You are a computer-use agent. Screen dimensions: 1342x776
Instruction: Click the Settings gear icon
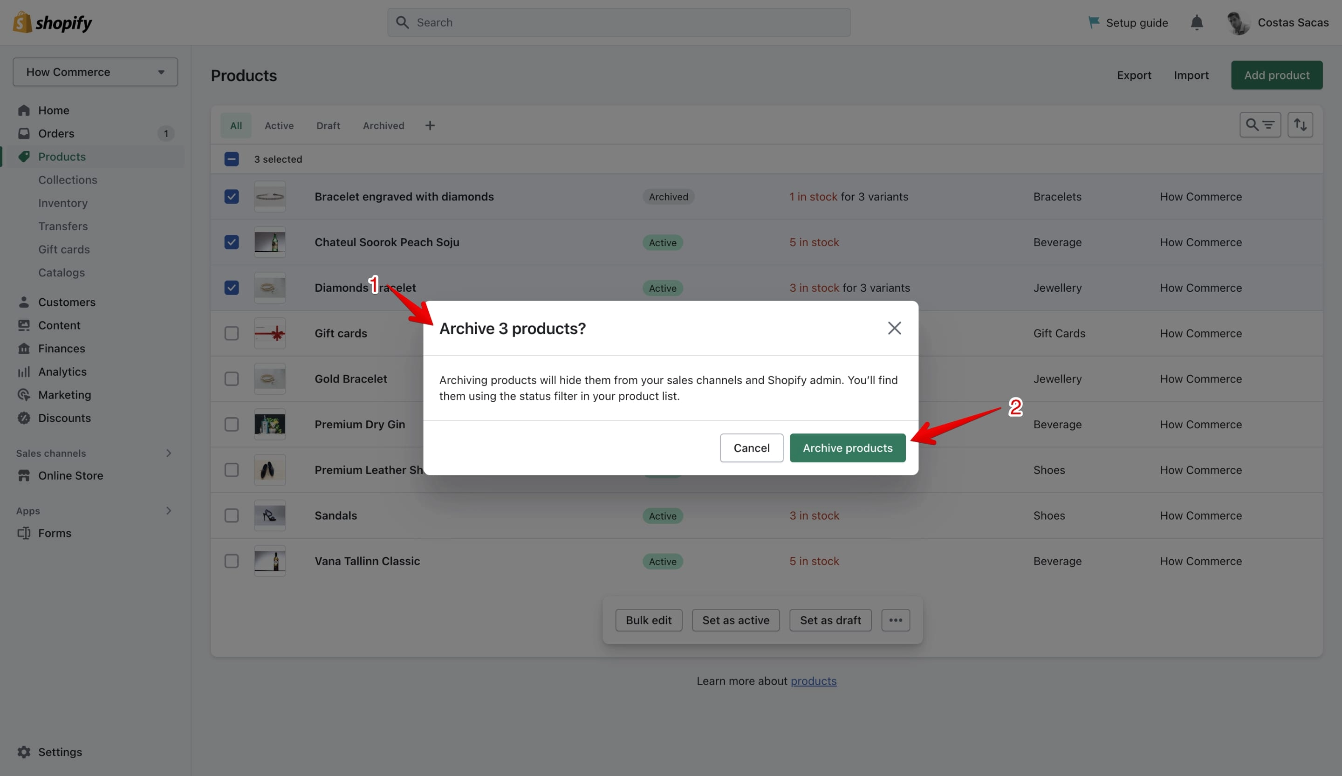click(x=24, y=752)
